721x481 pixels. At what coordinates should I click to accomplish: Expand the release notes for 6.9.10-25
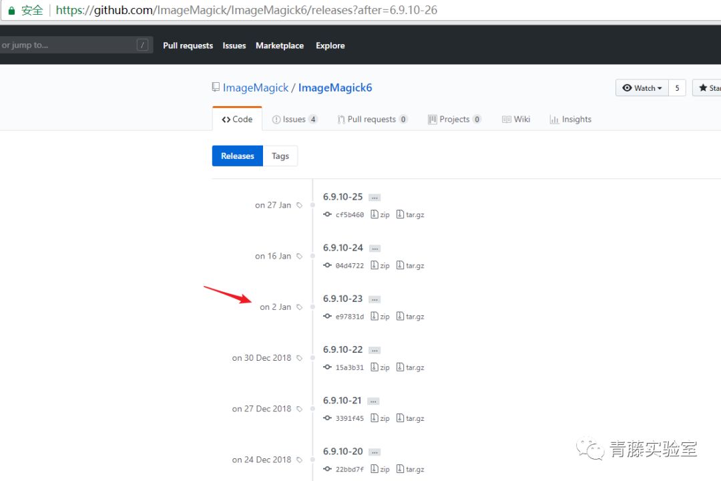click(x=374, y=196)
